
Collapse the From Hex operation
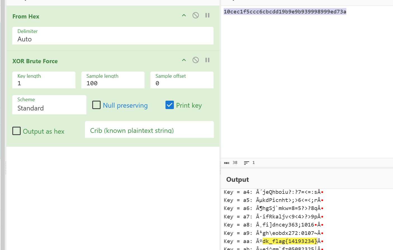click(x=184, y=15)
